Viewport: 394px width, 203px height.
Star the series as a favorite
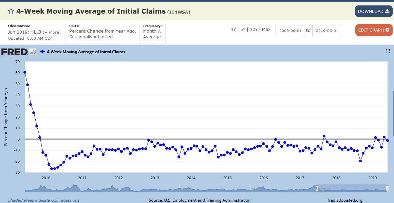pyautogui.click(x=11, y=11)
